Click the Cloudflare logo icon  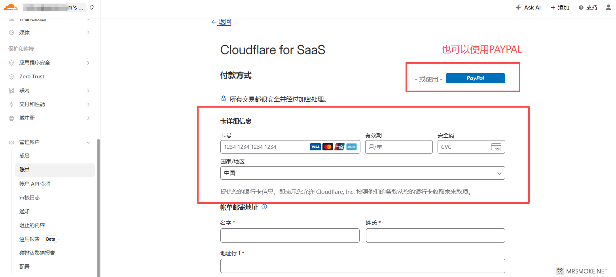pos(11,7)
